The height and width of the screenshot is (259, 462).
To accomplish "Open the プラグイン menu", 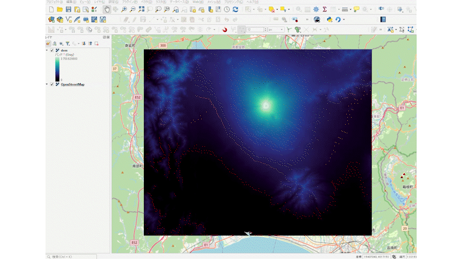I will (x=130, y=2).
